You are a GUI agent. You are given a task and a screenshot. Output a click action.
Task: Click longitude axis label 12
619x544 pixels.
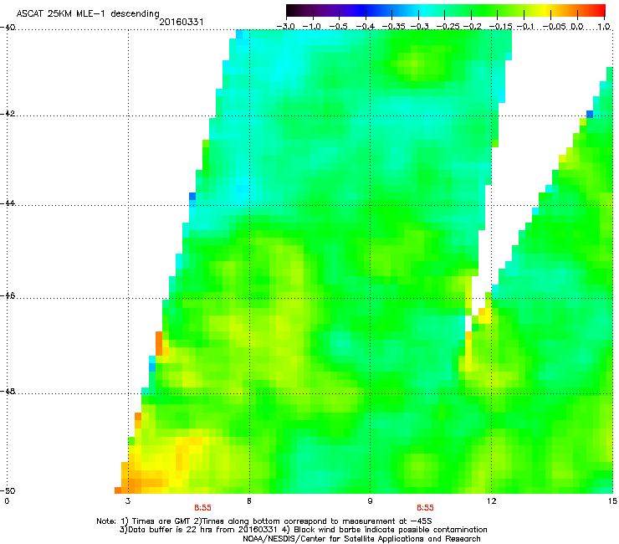(491, 501)
